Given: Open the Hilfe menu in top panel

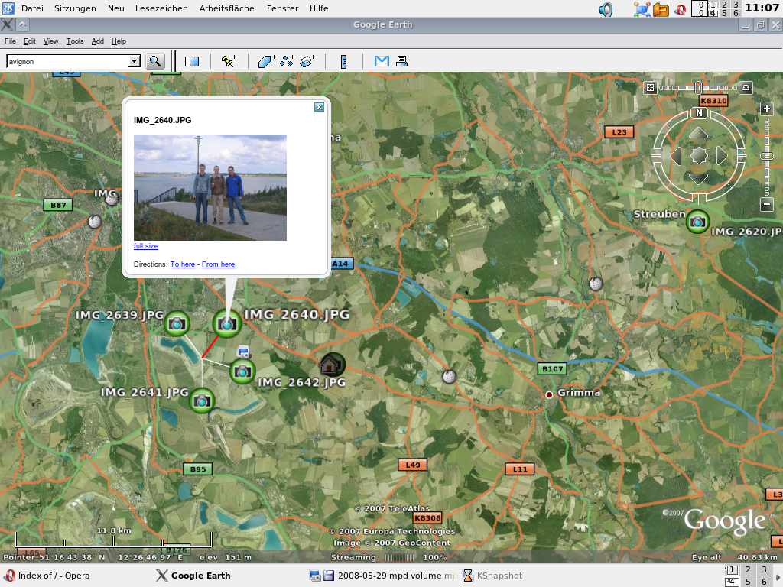Looking at the screenshot, I should coord(319,8).
